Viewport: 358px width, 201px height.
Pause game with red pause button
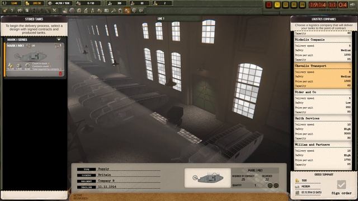click(x=269, y=5)
